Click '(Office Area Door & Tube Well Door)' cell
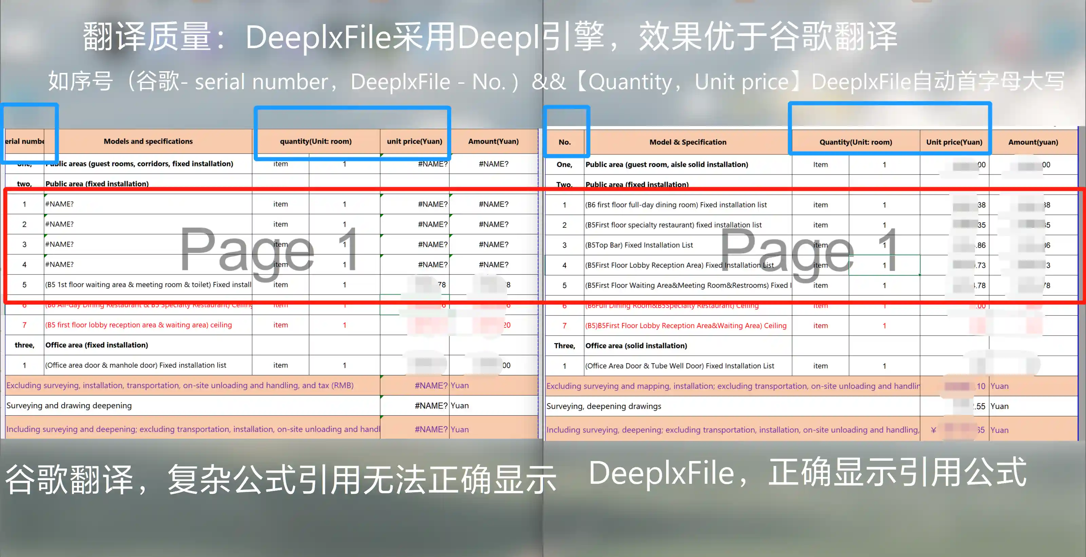 679,366
